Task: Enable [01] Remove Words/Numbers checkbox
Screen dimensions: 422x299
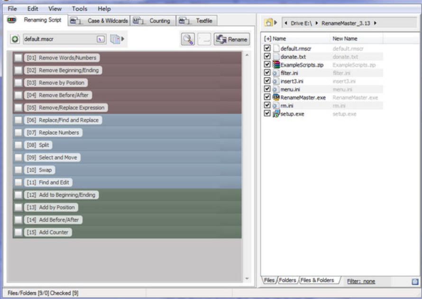Action: tap(18, 57)
